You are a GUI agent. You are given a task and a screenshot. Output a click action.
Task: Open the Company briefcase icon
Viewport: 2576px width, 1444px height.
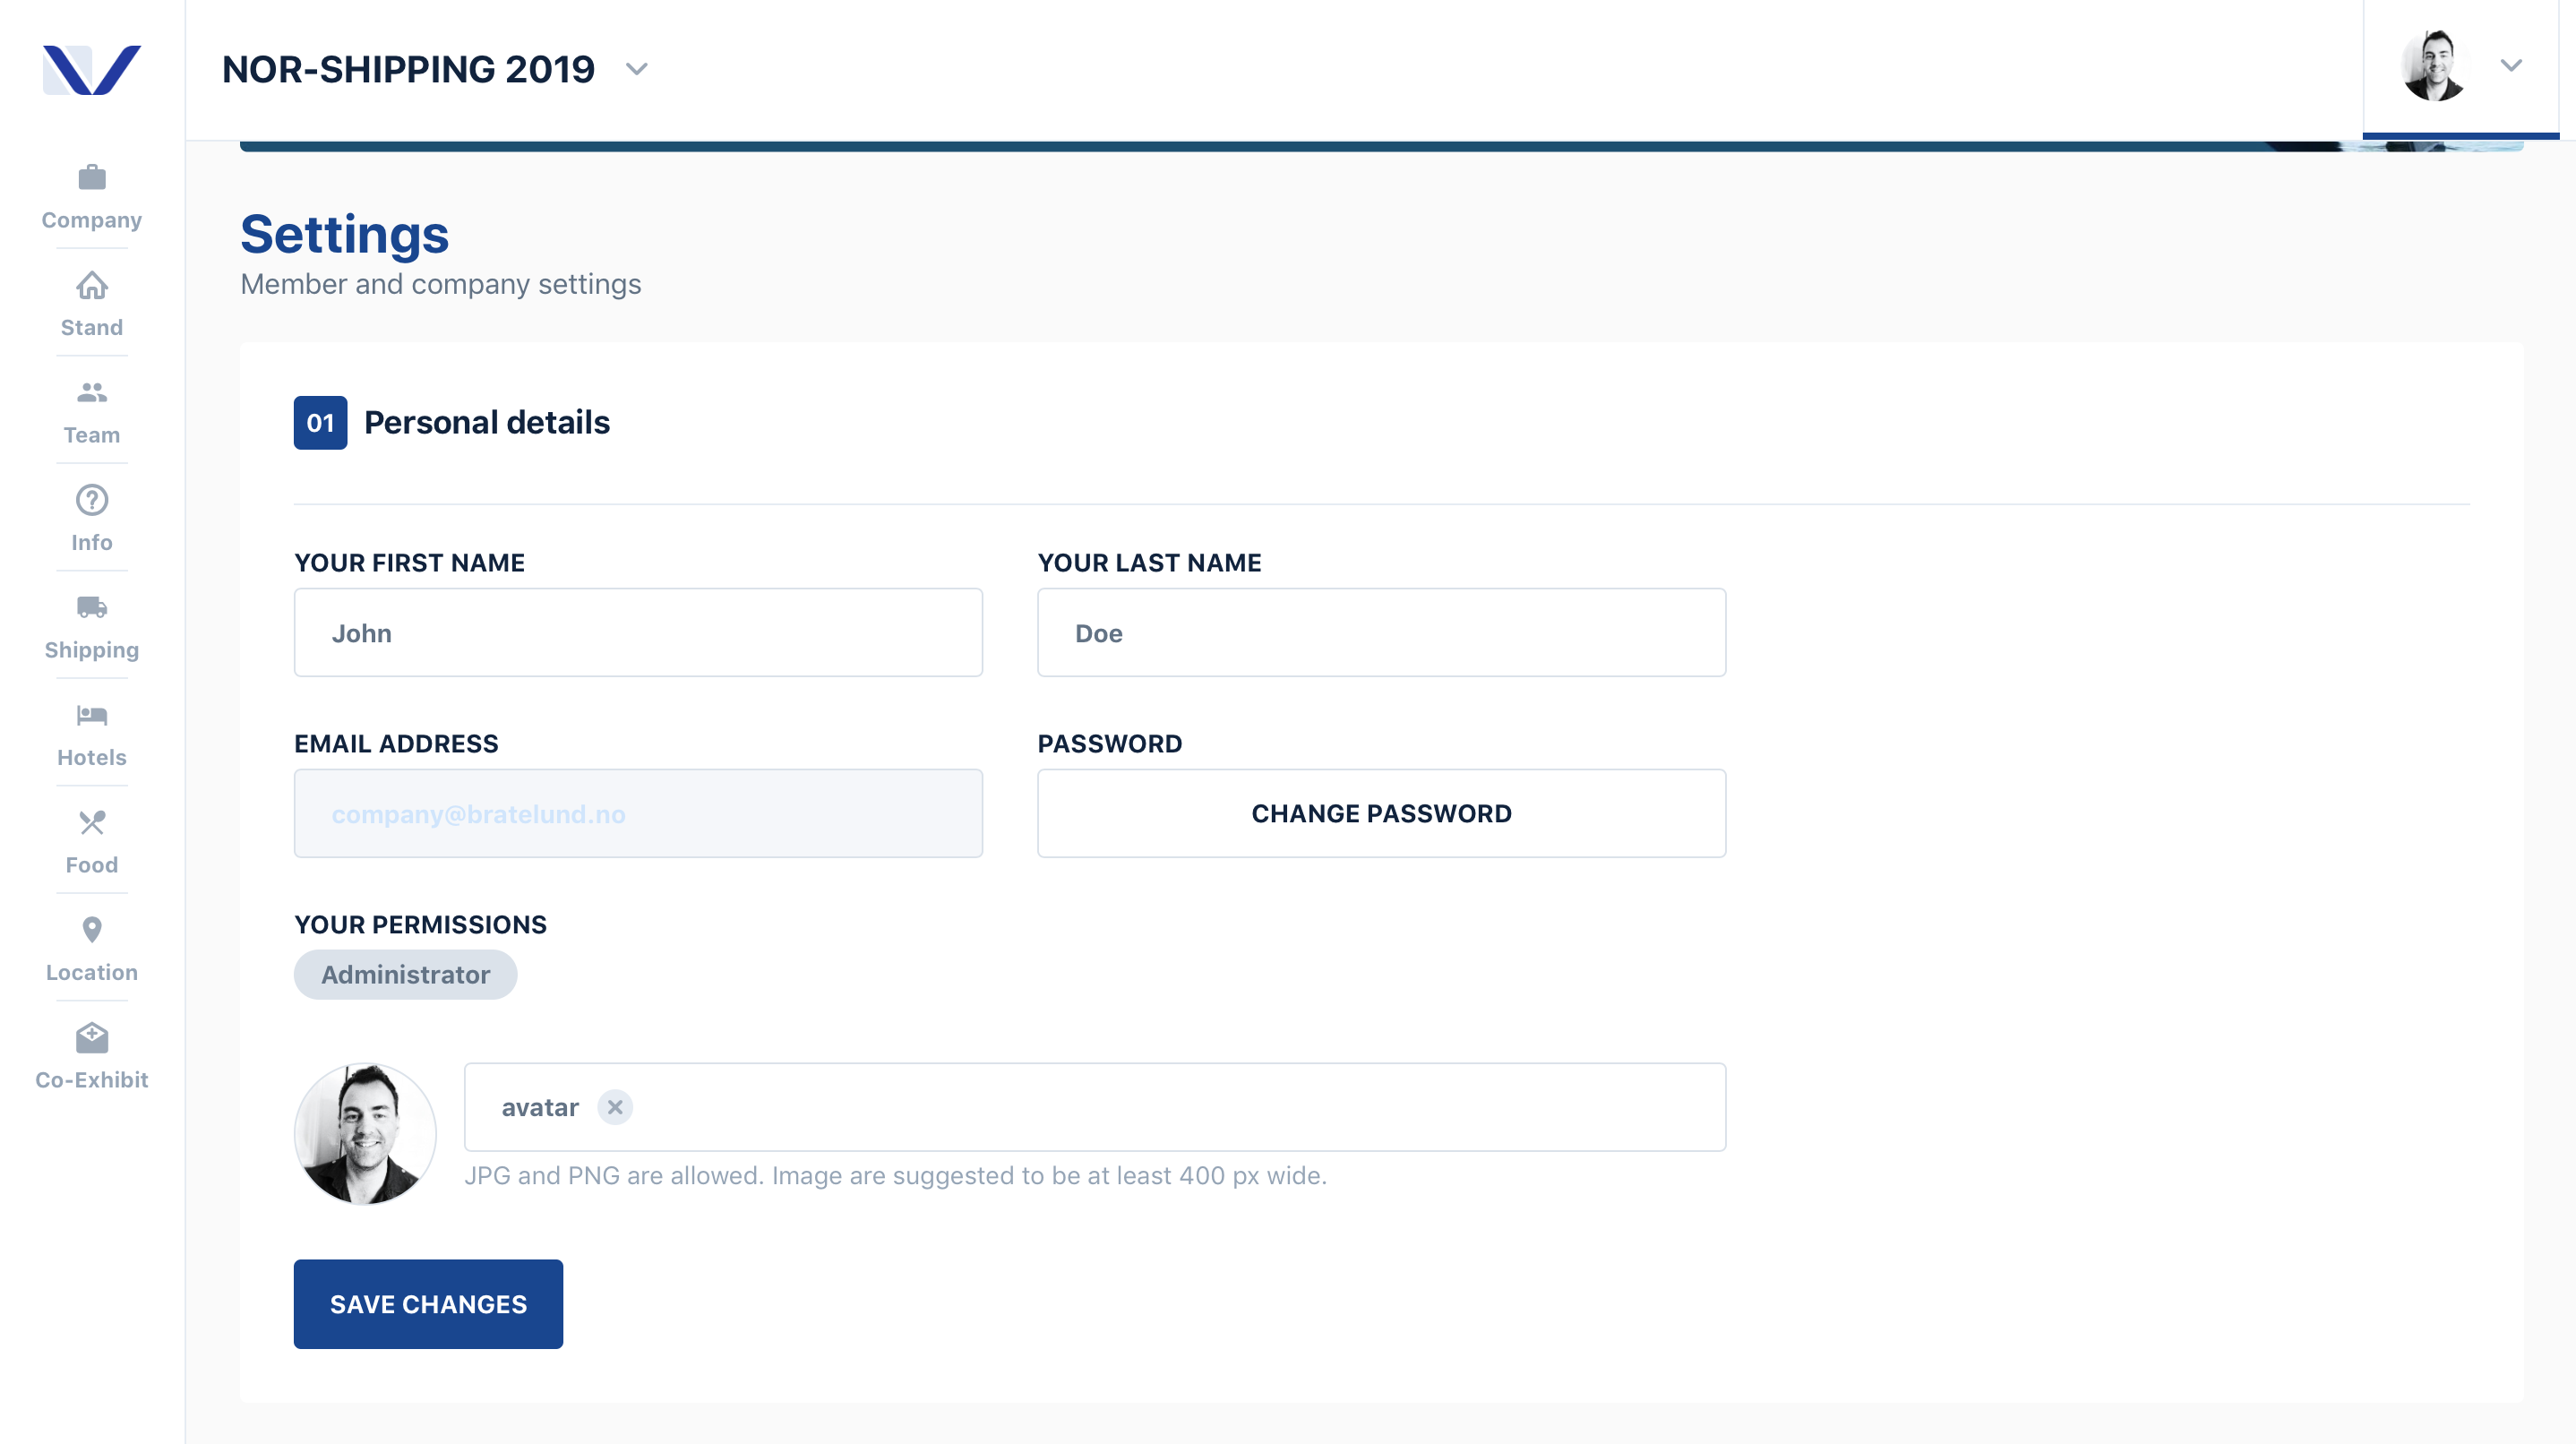[92, 177]
